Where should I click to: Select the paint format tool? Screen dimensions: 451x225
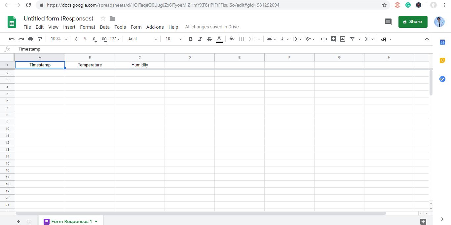tap(40, 39)
